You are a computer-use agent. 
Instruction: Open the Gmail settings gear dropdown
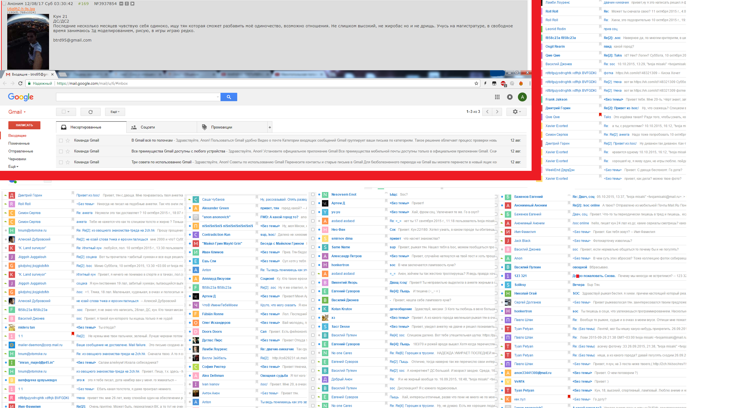click(516, 112)
